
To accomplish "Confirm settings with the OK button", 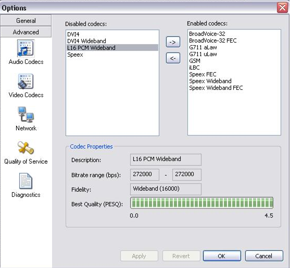I will click(x=222, y=256).
